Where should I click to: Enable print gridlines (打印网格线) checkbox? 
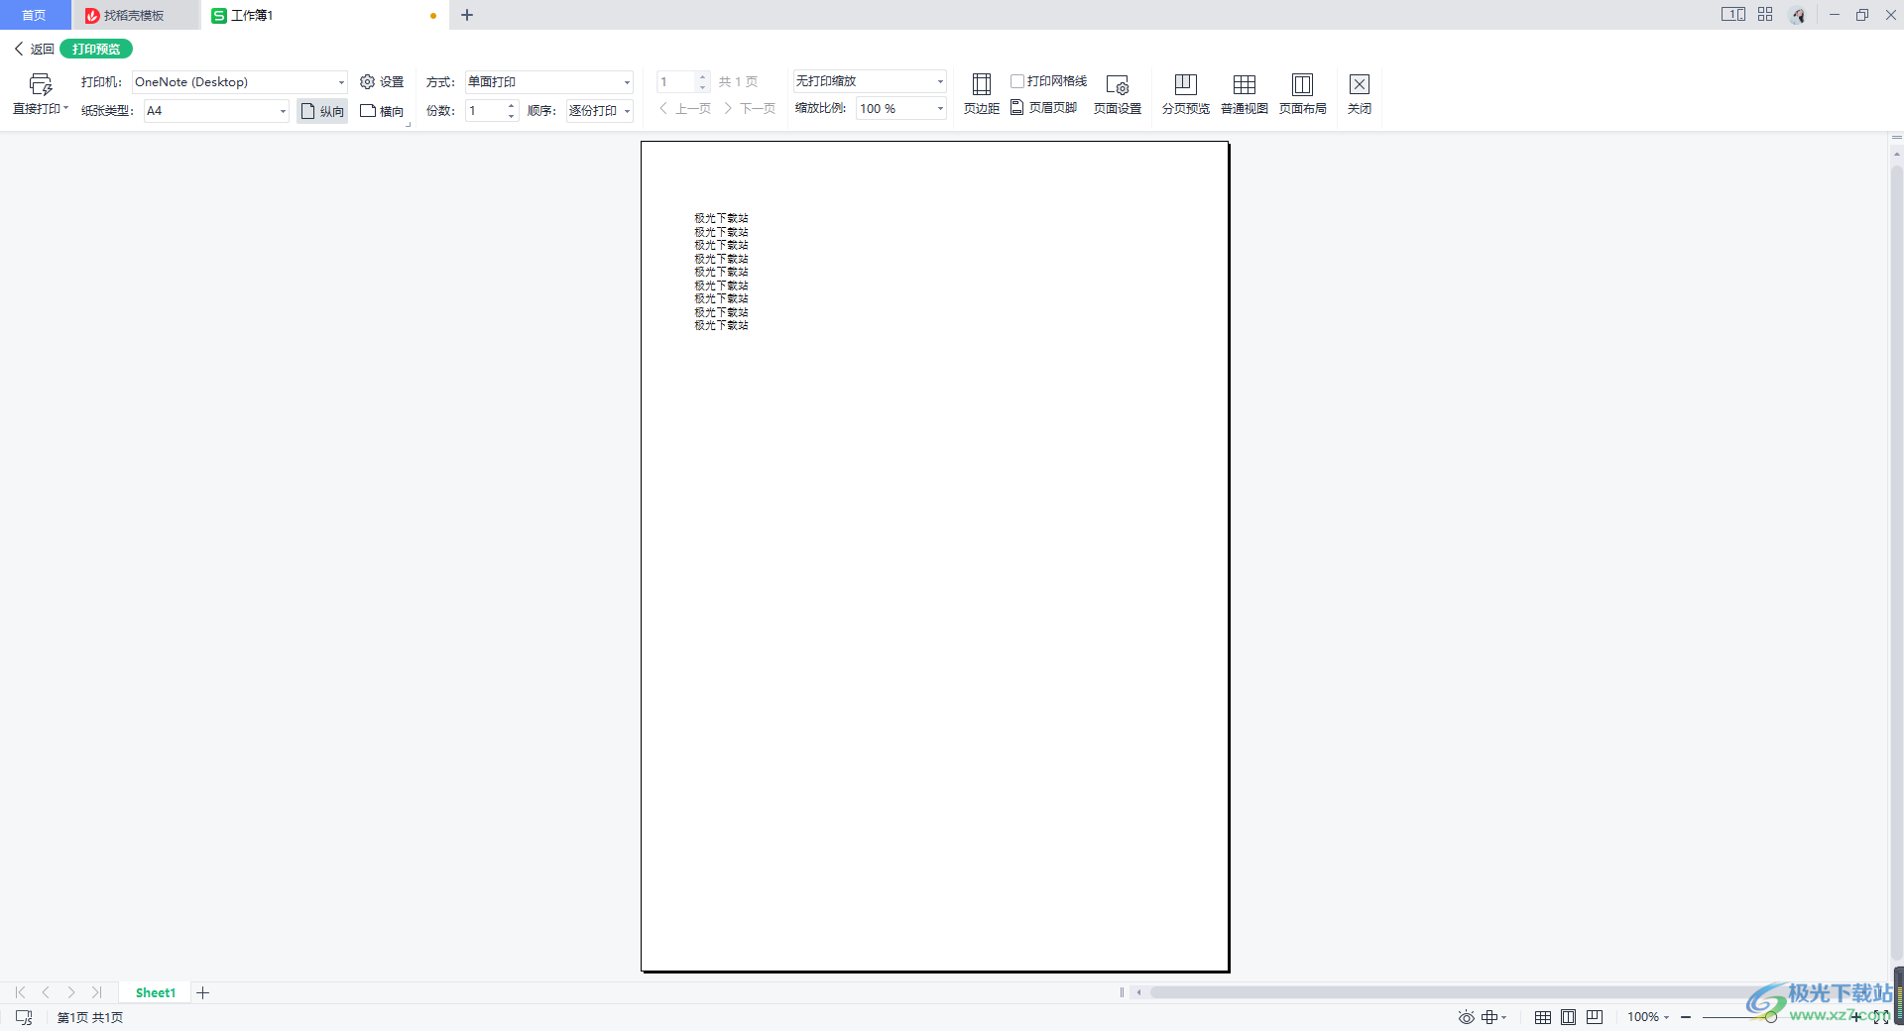[1017, 81]
